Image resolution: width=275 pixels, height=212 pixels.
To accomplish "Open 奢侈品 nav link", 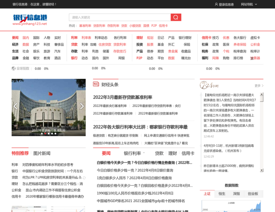I will click(59, 45).
